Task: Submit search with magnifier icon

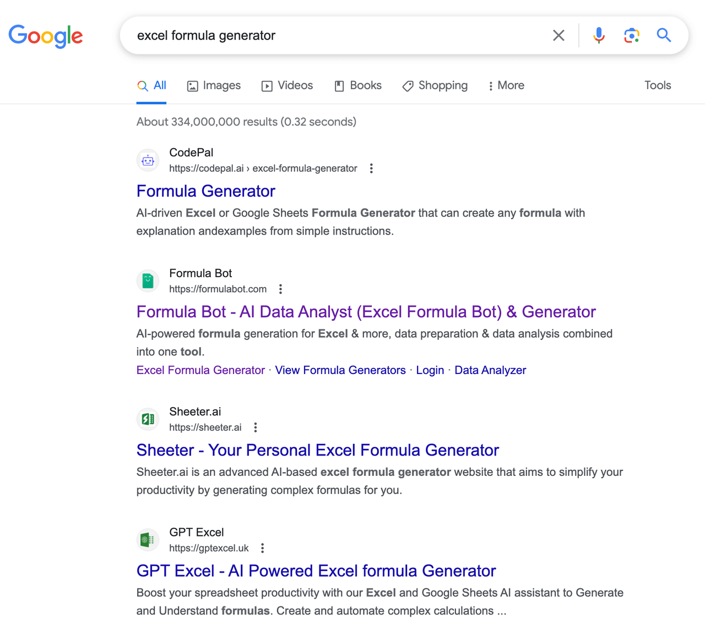Action: 664,35
